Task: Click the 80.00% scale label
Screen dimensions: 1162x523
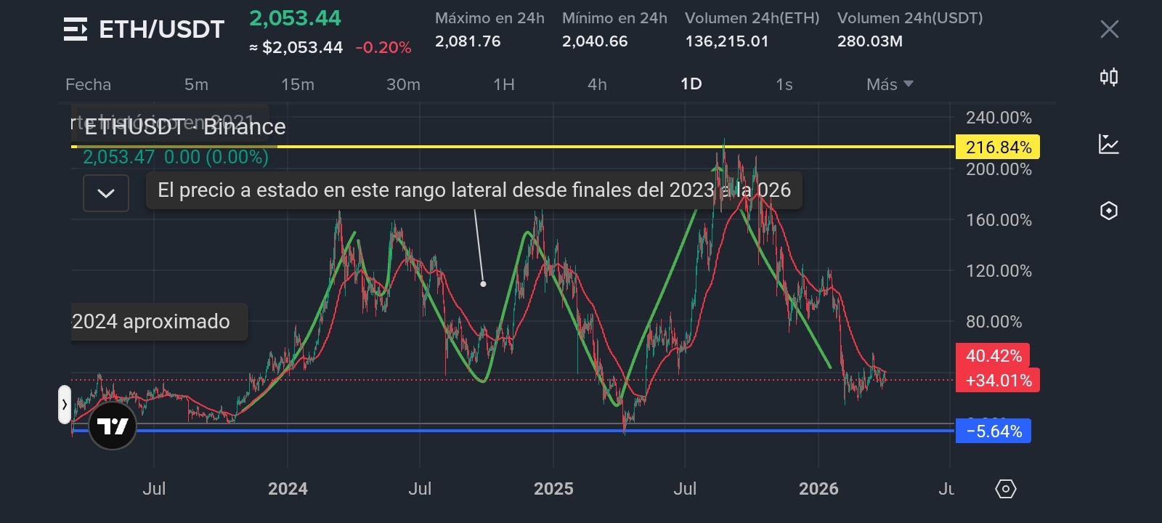Action: coord(994,322)
